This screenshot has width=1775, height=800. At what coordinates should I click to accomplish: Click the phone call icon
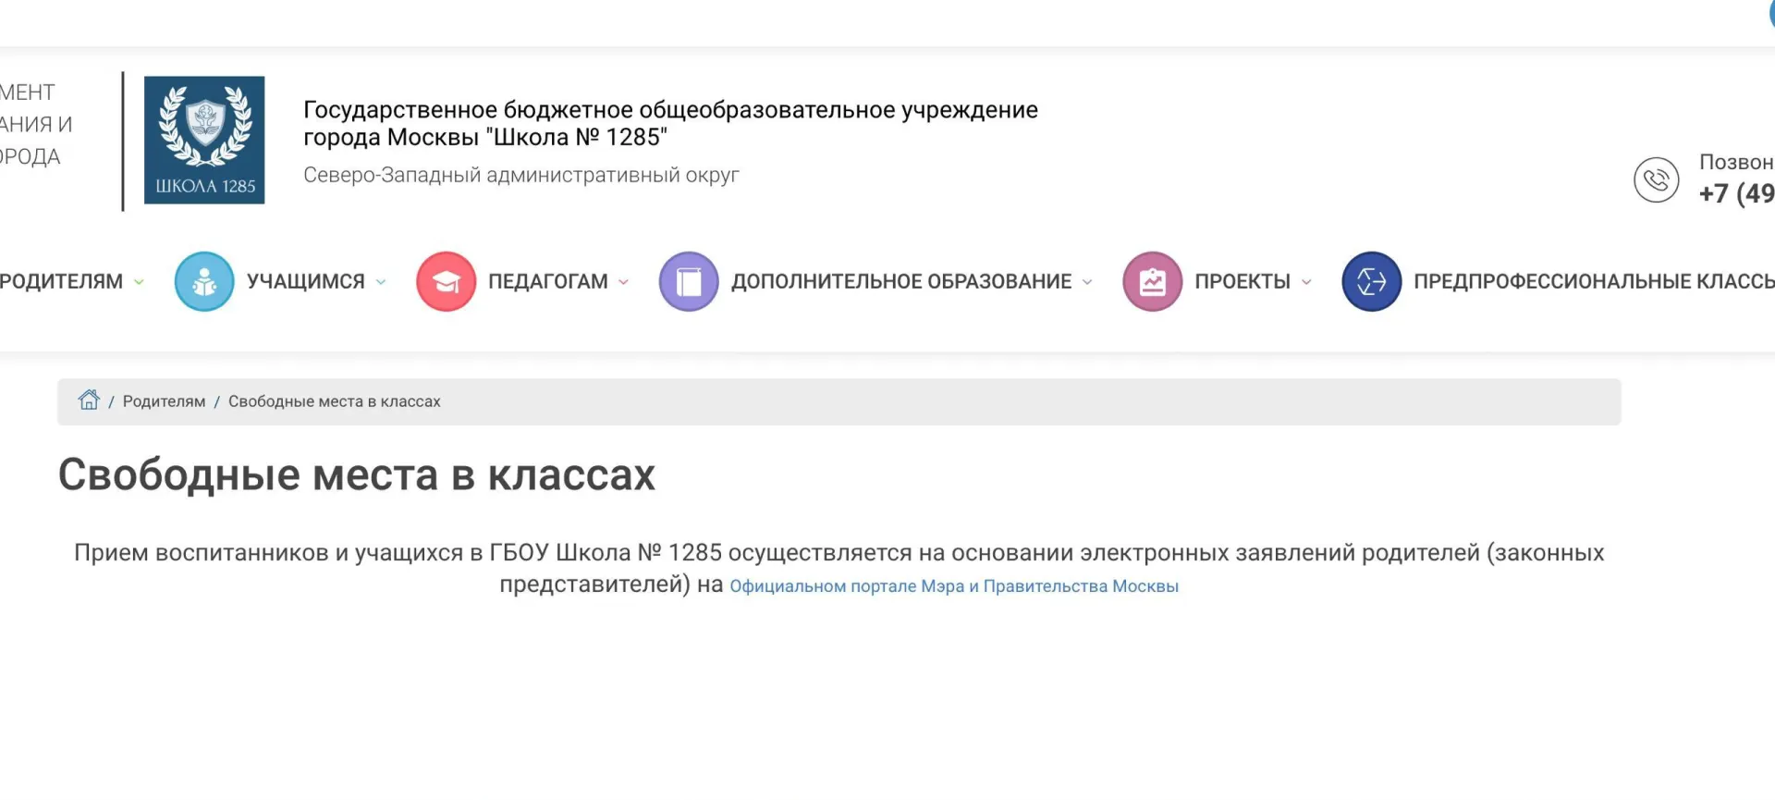[x=1656, y=179]
